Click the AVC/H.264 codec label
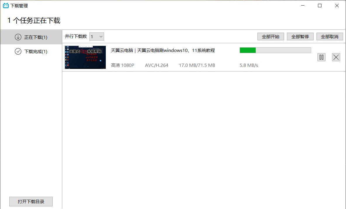Image resolution: width=346 pixels, height=209 pixels. pyautogui.click(x=156, y=65)
